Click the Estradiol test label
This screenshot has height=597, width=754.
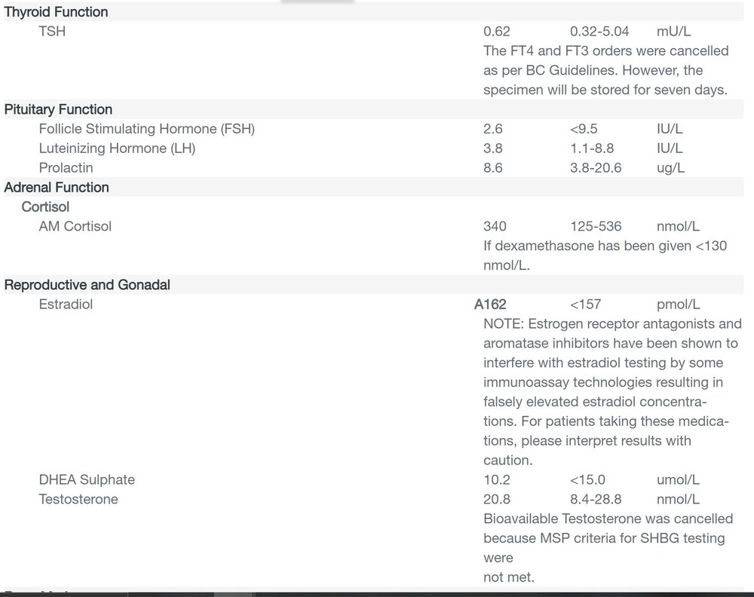[66, 305]
